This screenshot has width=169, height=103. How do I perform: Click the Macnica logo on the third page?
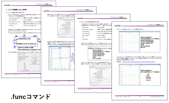80,18
